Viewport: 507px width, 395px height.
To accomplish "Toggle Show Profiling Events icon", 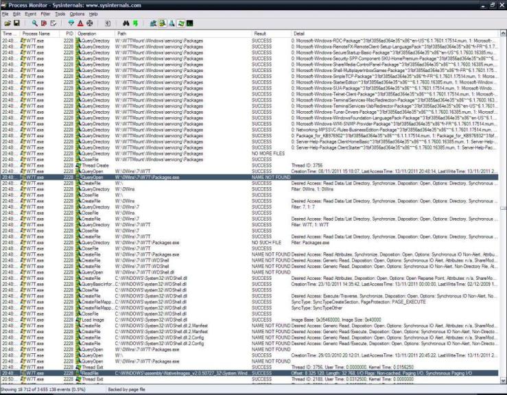I will pos(190,23).
